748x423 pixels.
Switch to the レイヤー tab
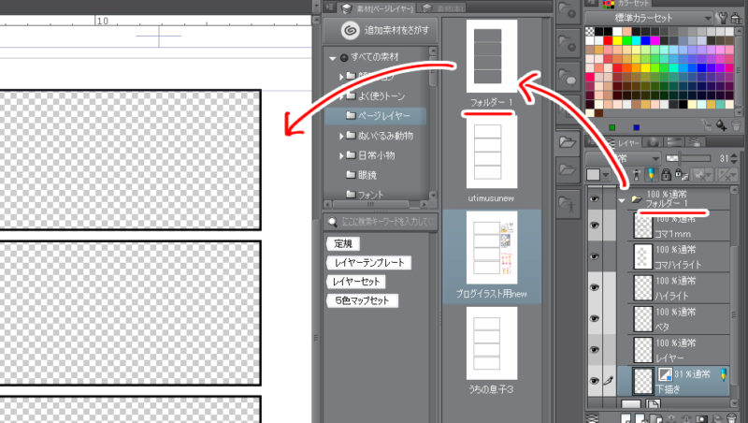pyautogui.click(x=624, y=143)
